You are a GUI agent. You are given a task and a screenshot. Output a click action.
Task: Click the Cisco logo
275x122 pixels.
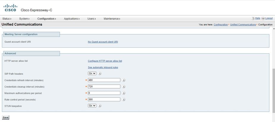point(10,8)
